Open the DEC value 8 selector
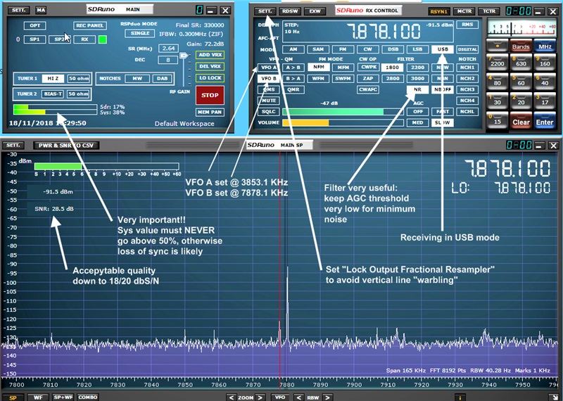The image size is (563, 401). [x=168, y=60]
